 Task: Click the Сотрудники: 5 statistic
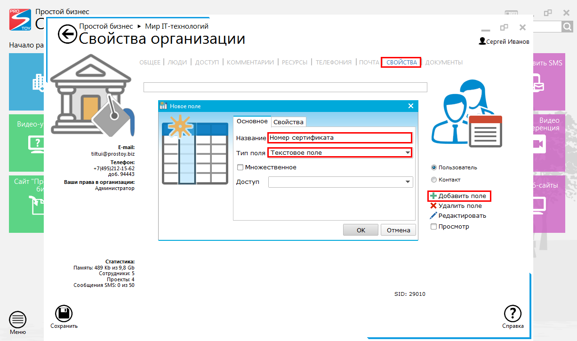tap(117, 273)
